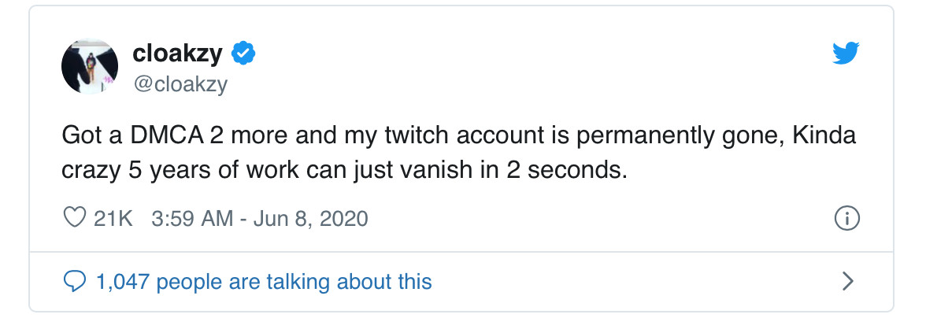Screen dimensions: 926x318
Task: Open the 3:59 AM timestamp link
Action: (190, 218)
